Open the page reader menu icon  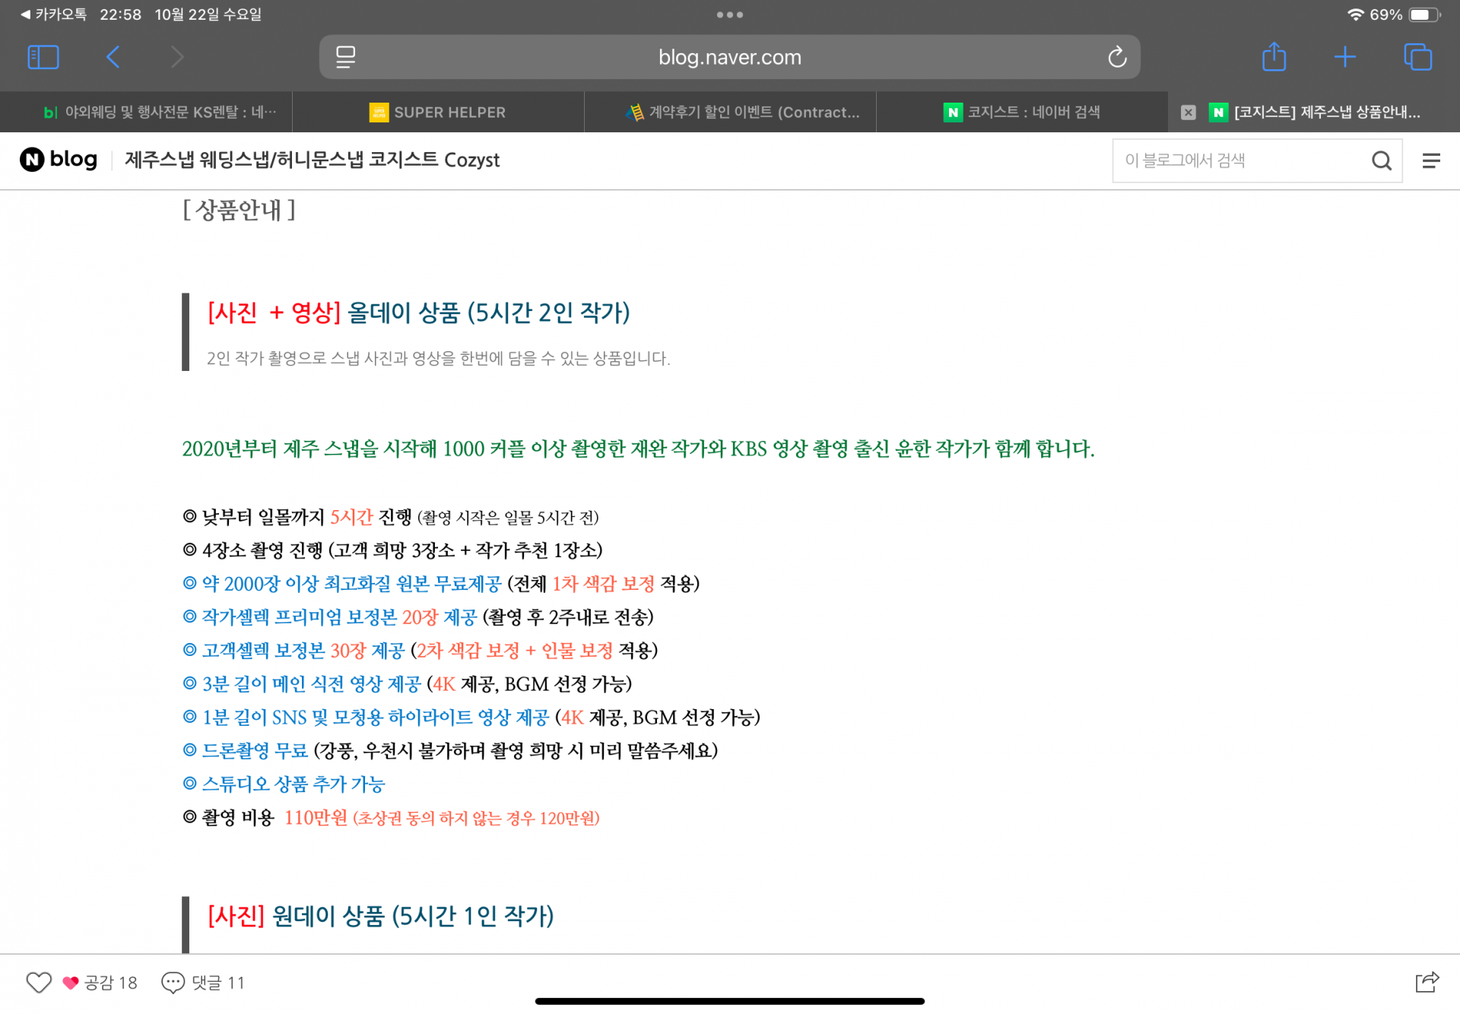[345, 57]
